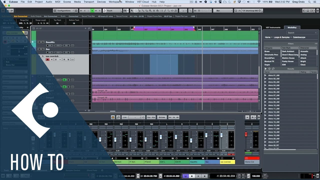Solo the BassMic track
Viewport: 320px width, 180px height.
(x=43, y=42)
